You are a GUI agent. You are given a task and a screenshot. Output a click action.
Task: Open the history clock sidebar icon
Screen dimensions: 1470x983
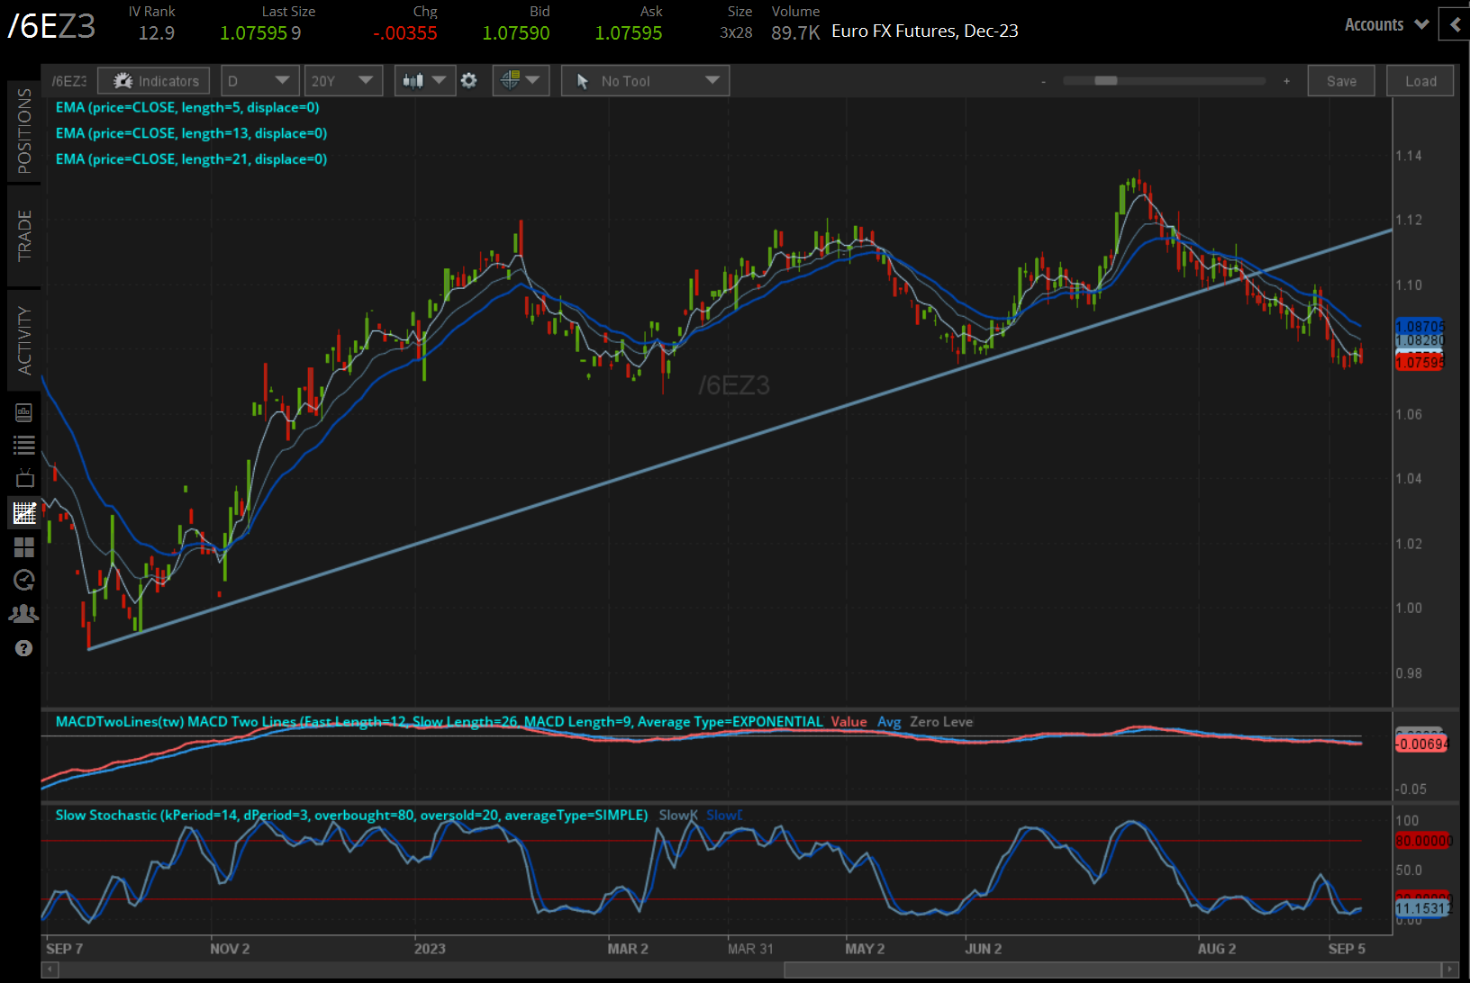click(x=24, y=581)
